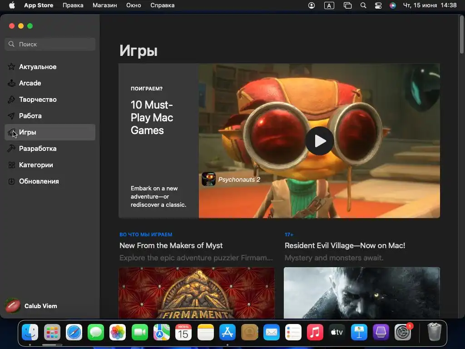
Task: Open Finder from the Dock
Action: coord(30,332)
